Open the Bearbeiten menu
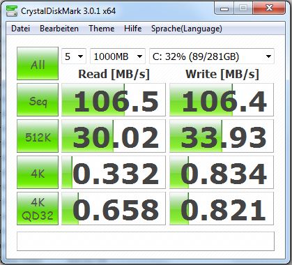 pyautogui.click(x=59, y=29)
